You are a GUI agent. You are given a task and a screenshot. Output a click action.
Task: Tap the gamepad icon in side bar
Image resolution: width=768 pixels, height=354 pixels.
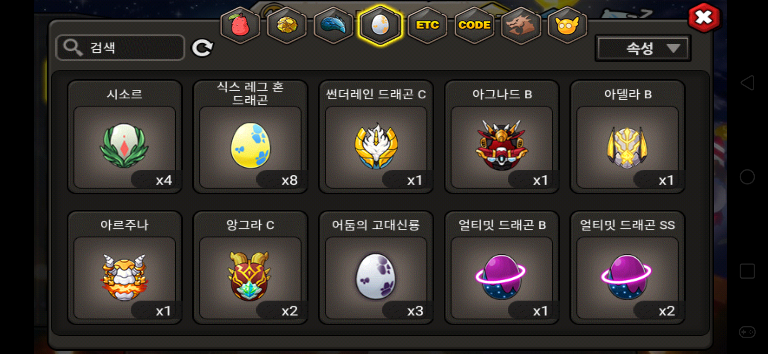[747, 332]
